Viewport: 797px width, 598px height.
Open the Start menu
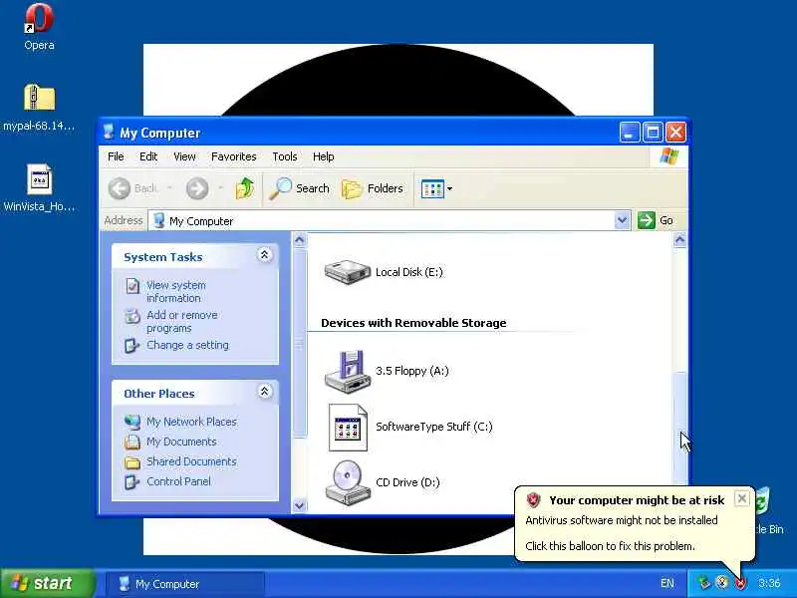tap(47, 583)
